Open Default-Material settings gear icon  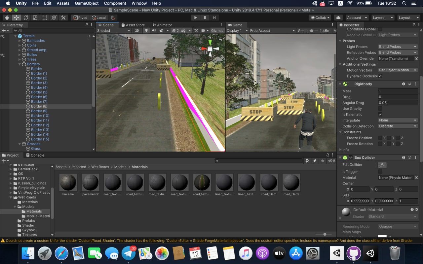[x=417, y=210]
